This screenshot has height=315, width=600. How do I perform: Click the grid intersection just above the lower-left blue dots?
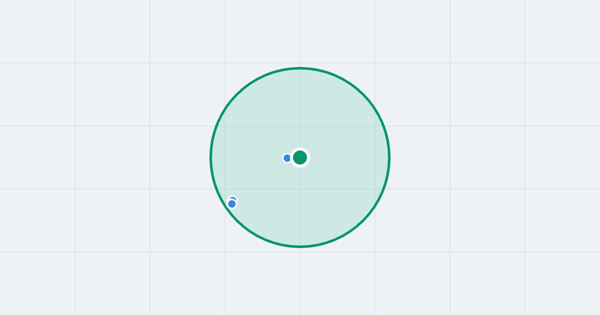225,189
